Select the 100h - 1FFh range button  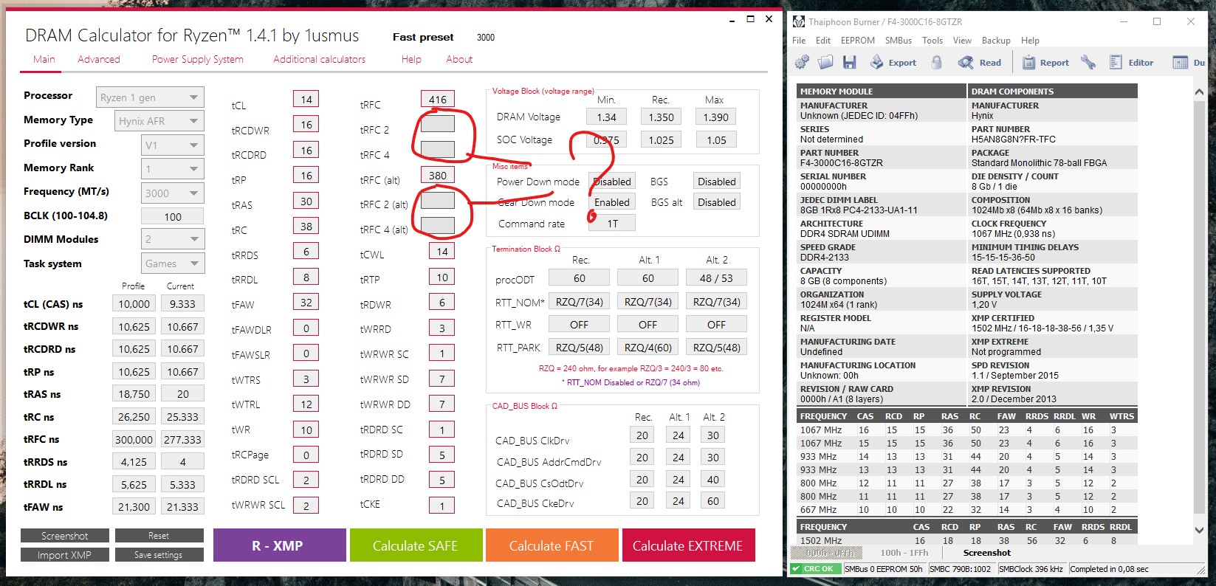904,553
